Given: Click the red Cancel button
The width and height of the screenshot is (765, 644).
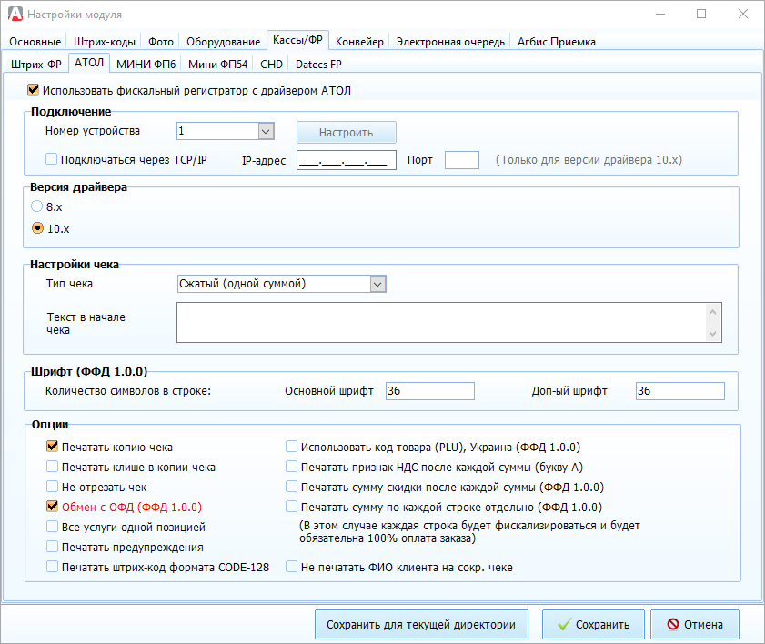Looking at the screenshot, I should (x=695, y=625).
